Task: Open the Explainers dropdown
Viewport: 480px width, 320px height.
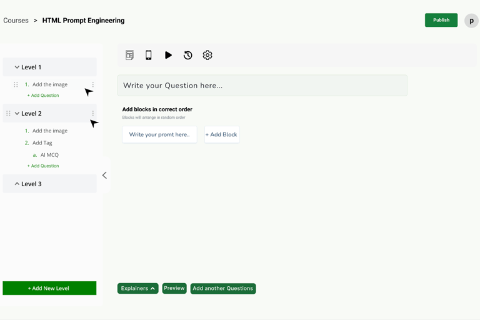Action: click(x=137, y=288)
